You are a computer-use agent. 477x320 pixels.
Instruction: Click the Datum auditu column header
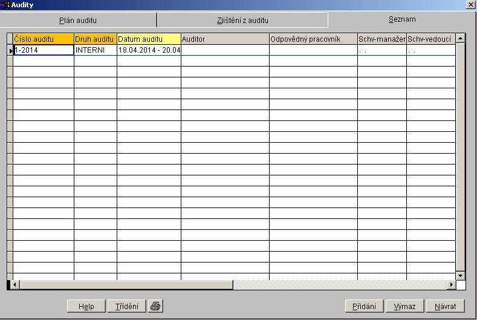[148, 39]
